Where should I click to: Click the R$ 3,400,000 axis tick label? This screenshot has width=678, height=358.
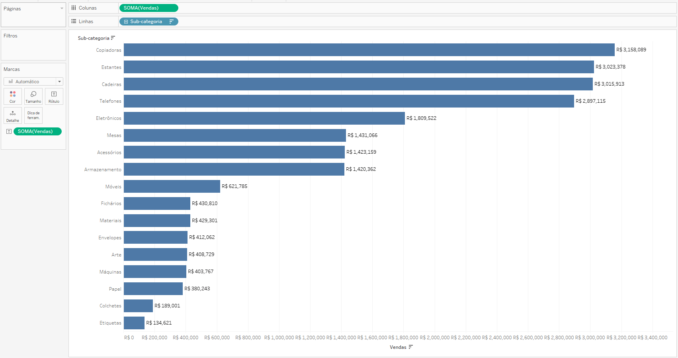tap(653, 338)
